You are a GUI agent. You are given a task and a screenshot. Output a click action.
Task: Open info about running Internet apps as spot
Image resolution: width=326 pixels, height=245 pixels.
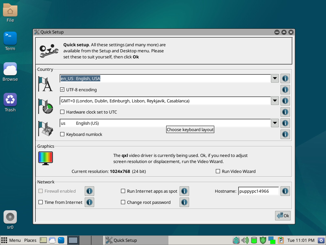184,191
